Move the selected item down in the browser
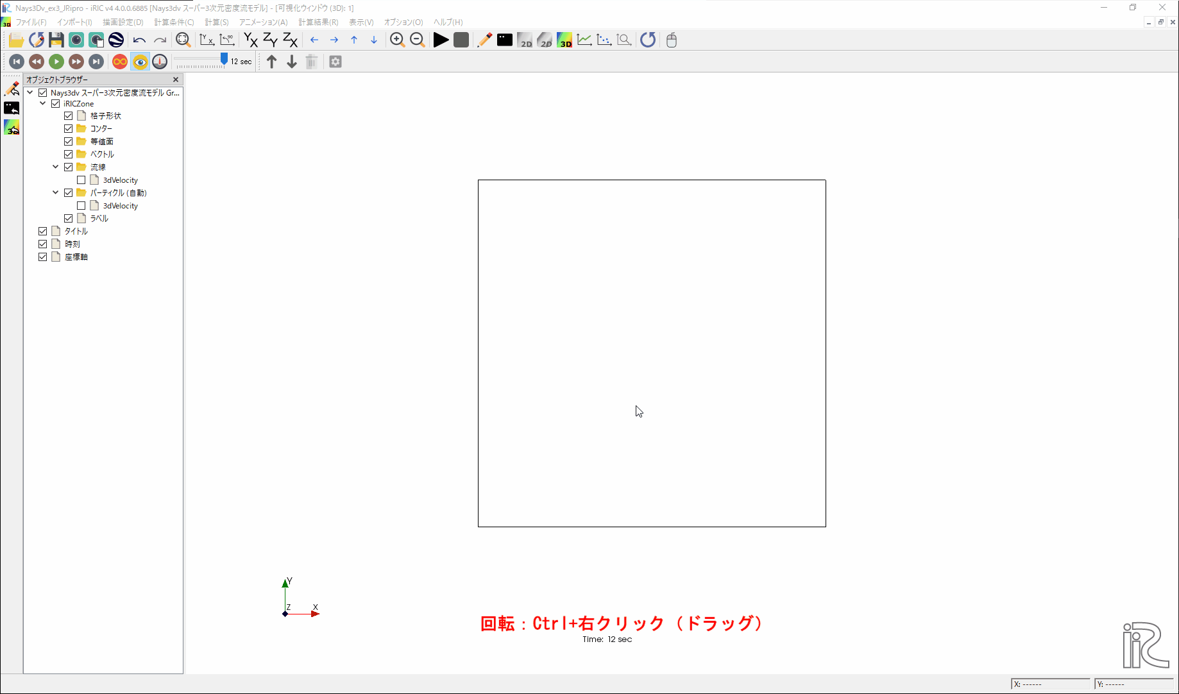Viewport: 1179px width, 694px height. [292, 62]
